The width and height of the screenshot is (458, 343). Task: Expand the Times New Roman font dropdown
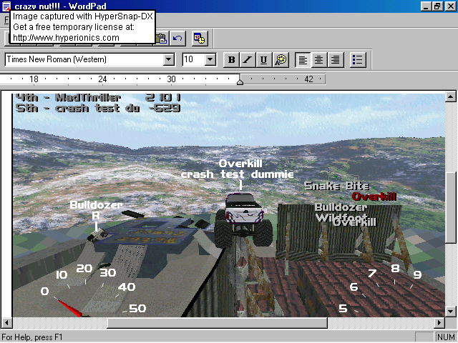click(168, 60)
